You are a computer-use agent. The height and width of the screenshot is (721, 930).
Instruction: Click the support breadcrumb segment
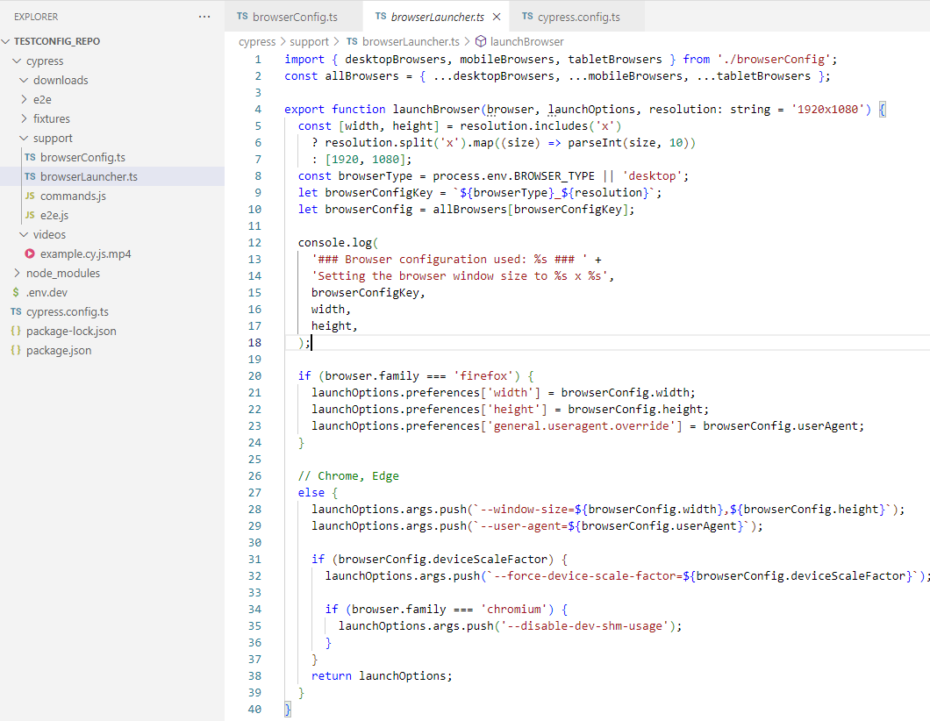pos(309,41)
